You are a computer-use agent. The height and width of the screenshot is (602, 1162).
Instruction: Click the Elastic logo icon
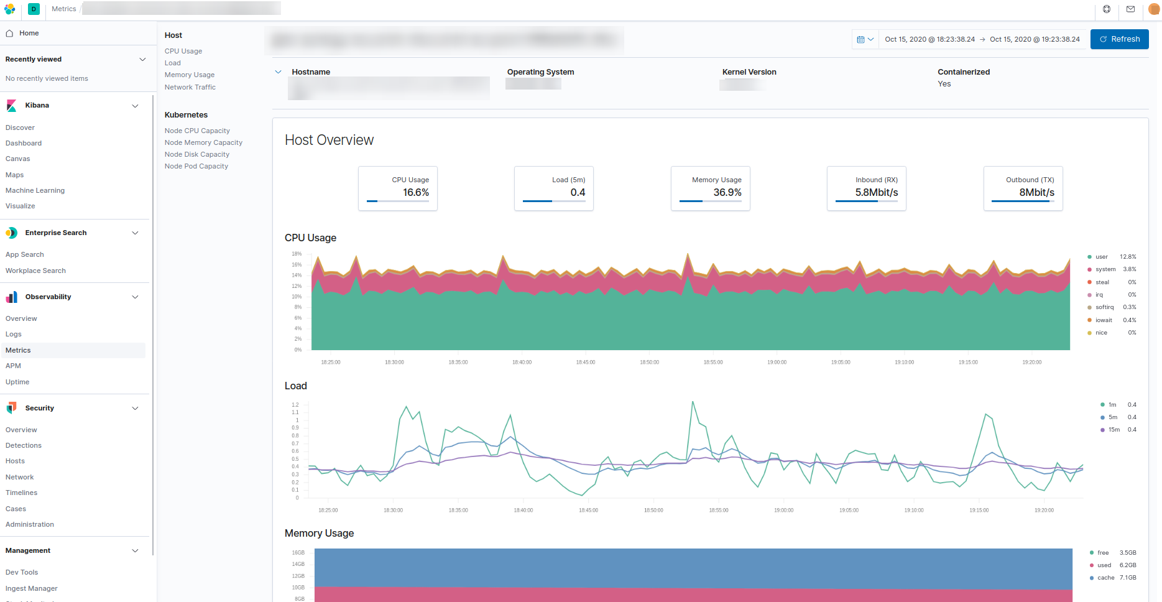9,9
